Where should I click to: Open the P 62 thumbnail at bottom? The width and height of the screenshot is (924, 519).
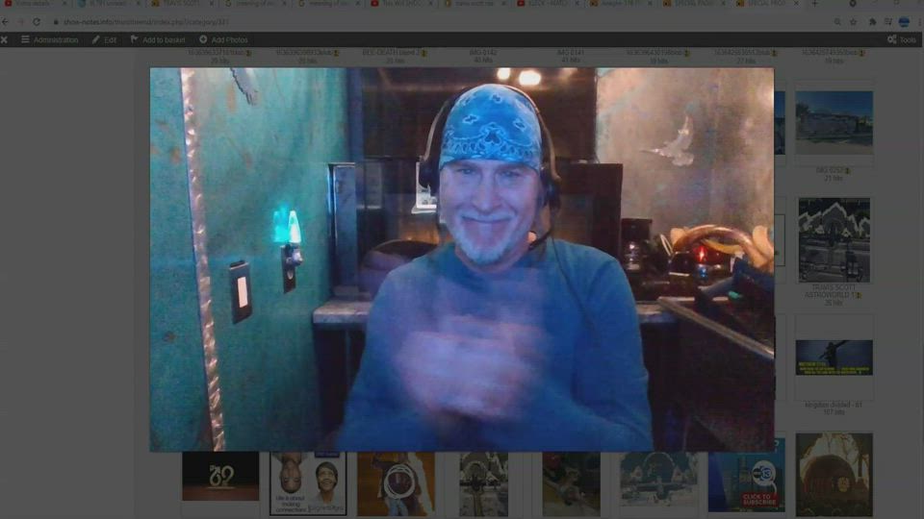click(220, 476)
